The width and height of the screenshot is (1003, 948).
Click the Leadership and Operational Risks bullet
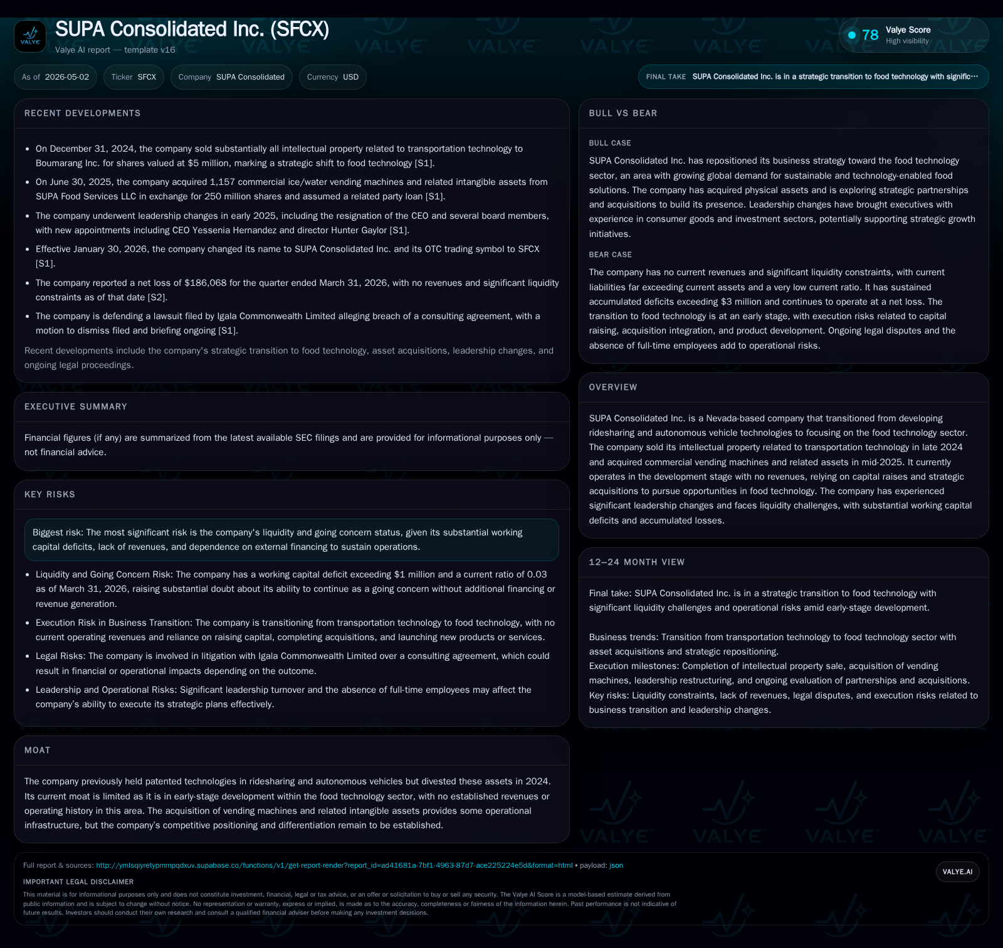[x=283, y=697]
